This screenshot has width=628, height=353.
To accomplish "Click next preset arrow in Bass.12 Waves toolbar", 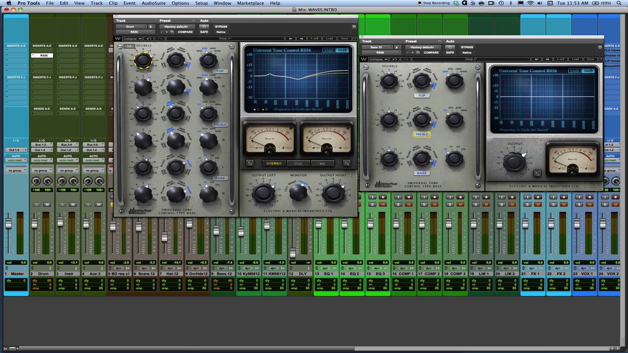I will (x=548, y=59).
